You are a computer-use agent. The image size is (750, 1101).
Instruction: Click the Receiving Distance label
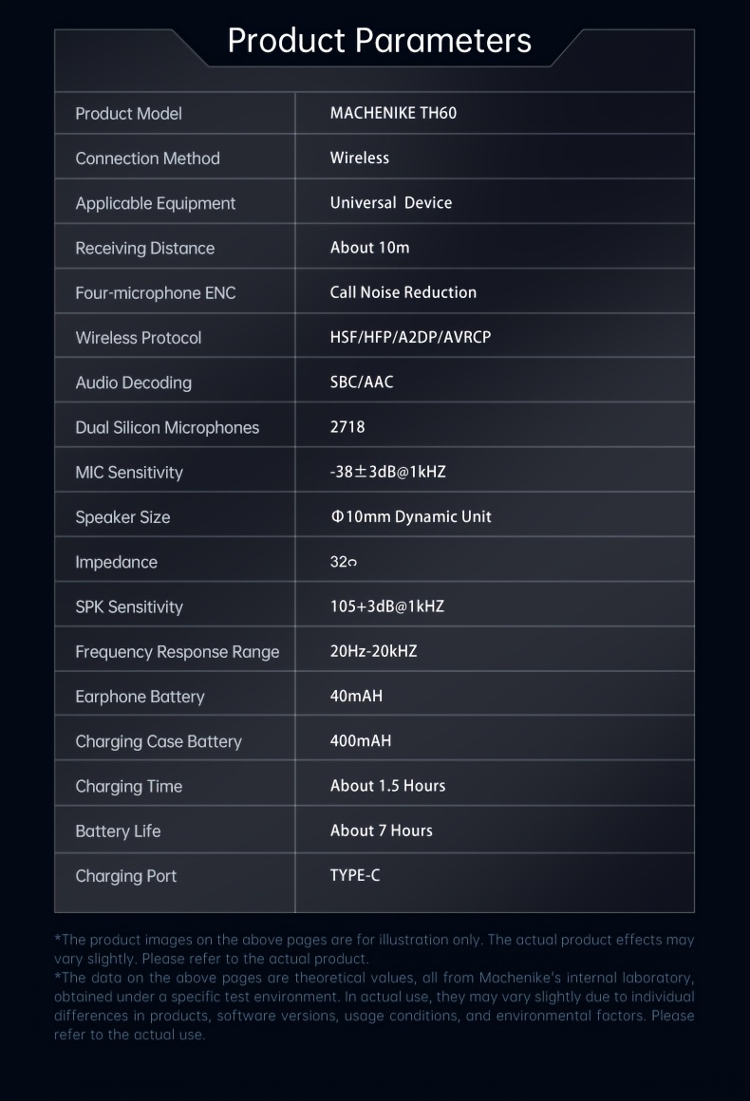pyautogui.click(x=144, y=248)
